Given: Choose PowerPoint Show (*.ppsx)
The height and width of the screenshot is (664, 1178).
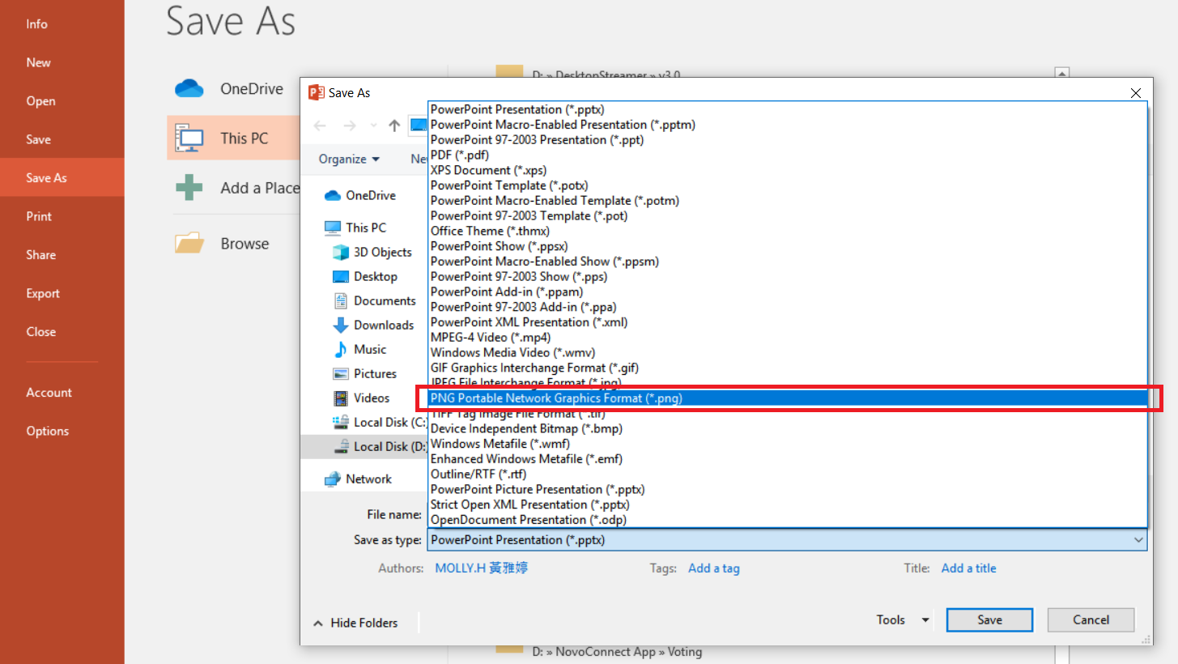Looking at the screenshot, I should [787, 246].
